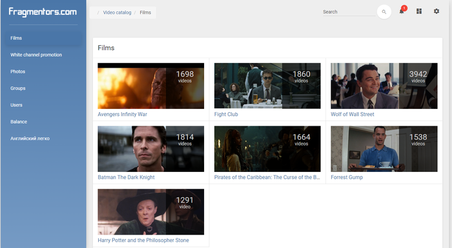Click the search magnifier button
The height and width of the screenshot is (248, 452).
[x=384, y=12]
